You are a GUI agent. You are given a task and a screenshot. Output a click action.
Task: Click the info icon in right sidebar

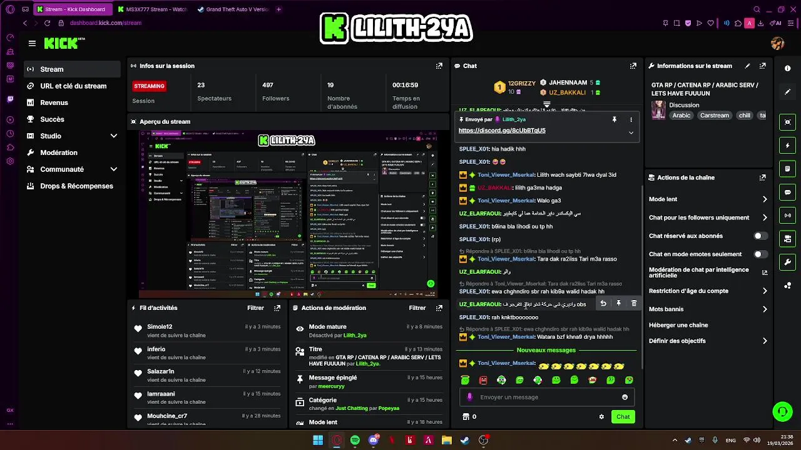coord(788,69)
